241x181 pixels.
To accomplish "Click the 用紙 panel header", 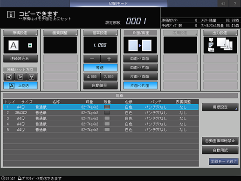I will (x=120, y=96).
